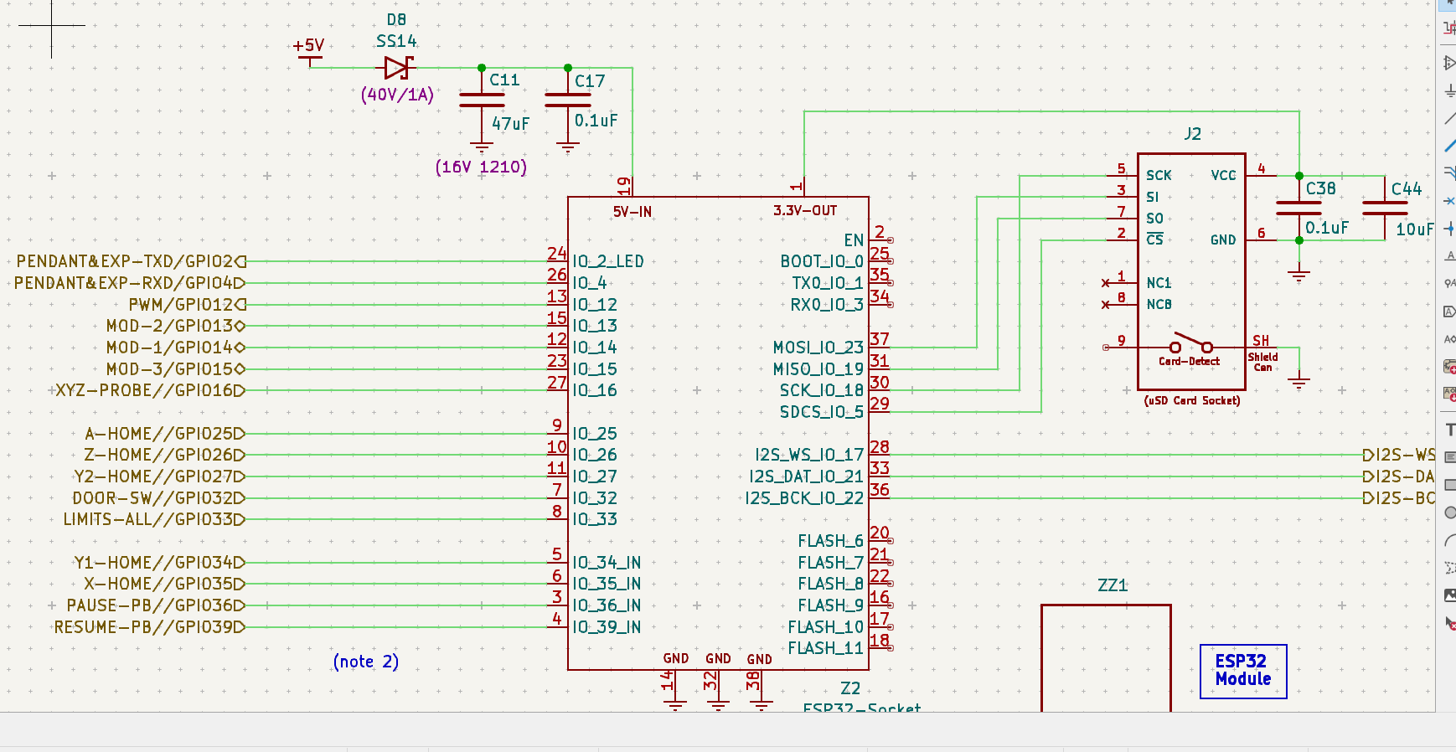Select the (uSD Card Socket) description text
The height and width of the screenshot is (752, 1456).
1192,401
